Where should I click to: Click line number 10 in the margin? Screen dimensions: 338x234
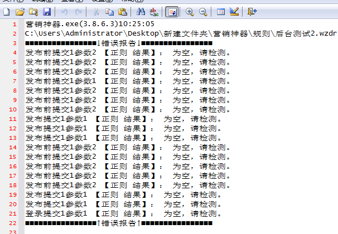(13, 109)
